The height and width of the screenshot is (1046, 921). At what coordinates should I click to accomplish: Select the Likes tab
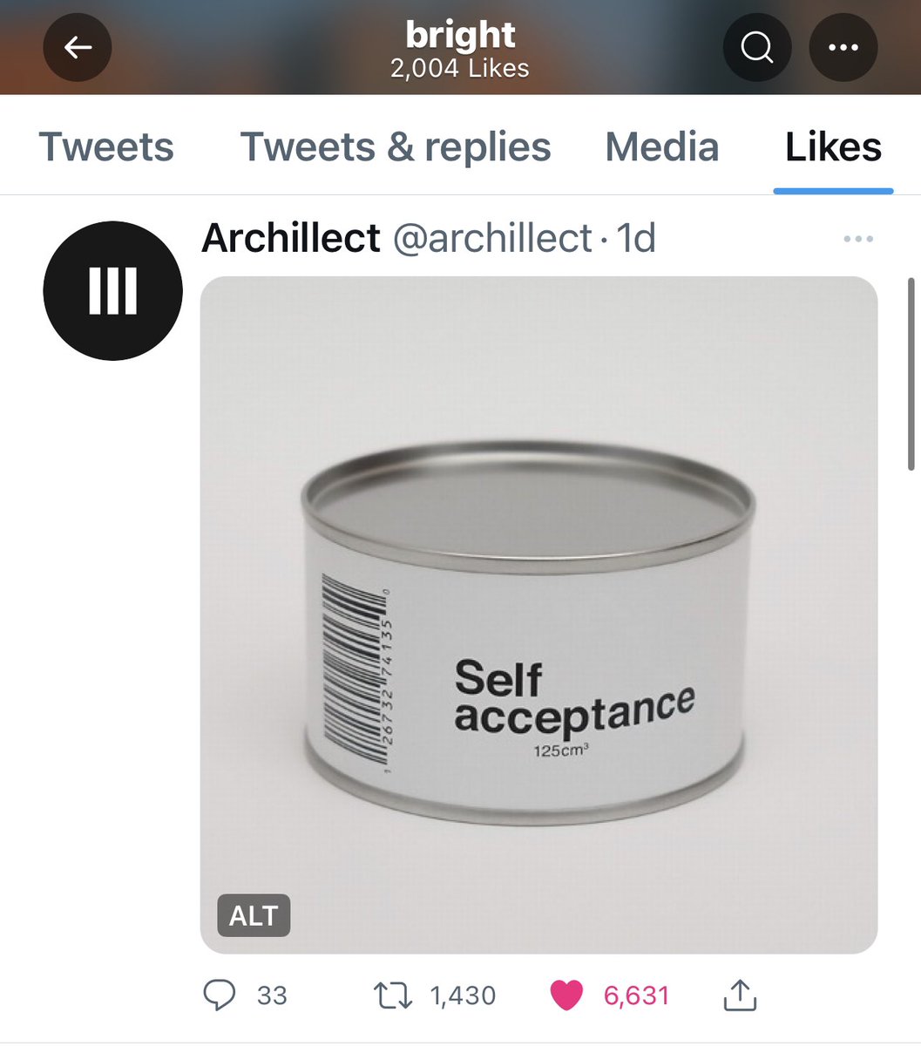833,146
